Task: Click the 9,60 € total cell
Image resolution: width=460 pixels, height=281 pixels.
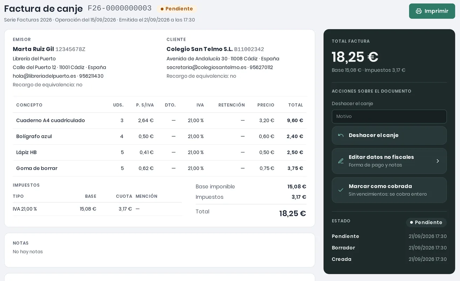Action: (x=295, y=120)
